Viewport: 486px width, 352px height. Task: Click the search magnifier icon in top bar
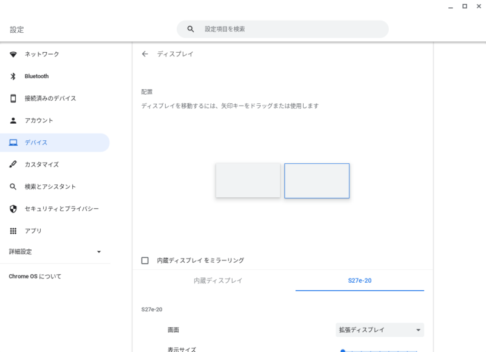point(191,29)
